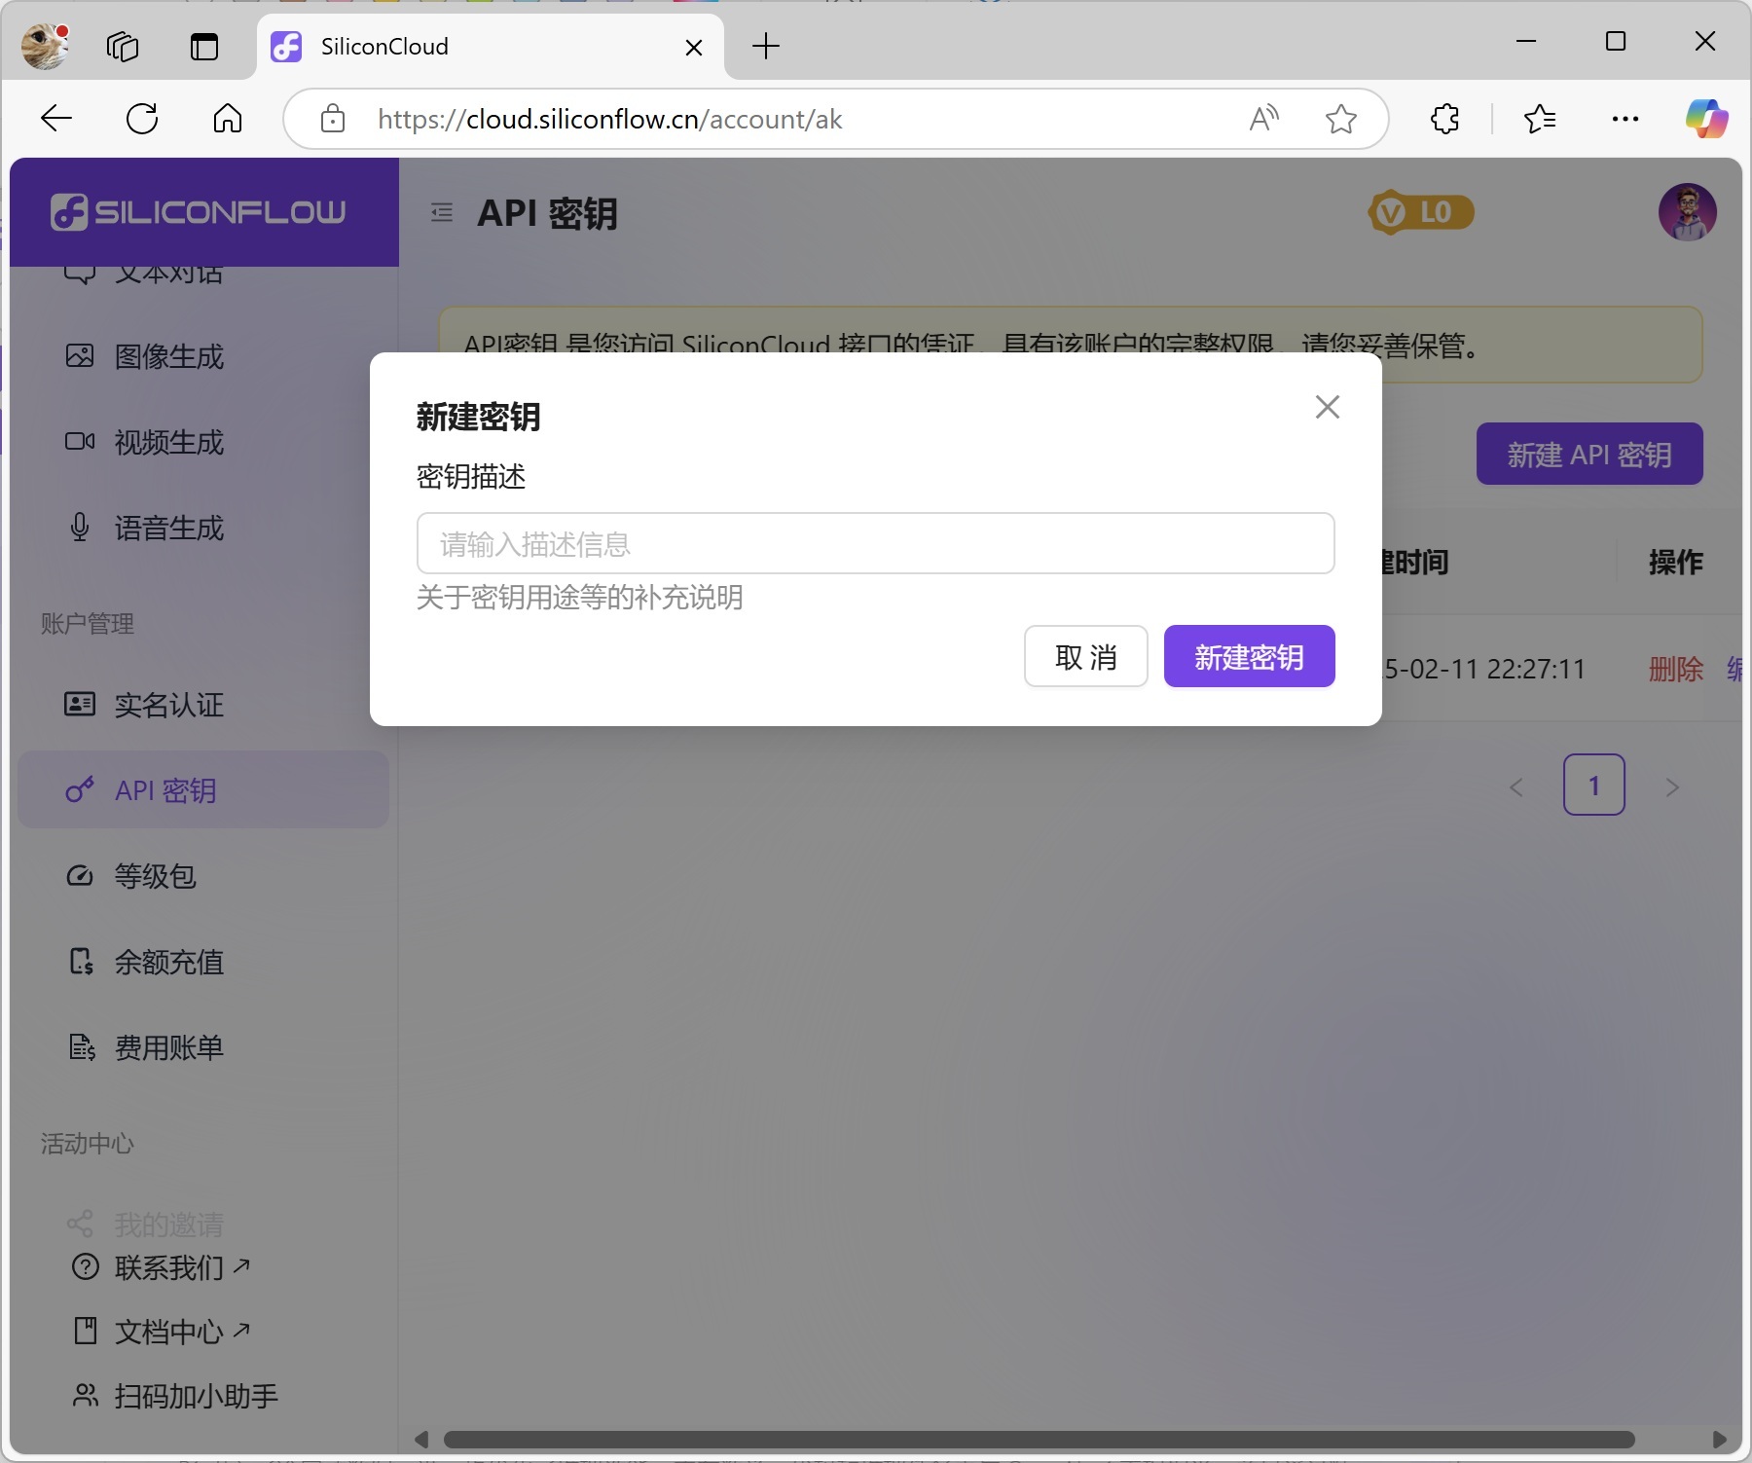This screenshot has height=1463, width=1752.
Task: Click the recharge icon beside 余额充值
Action: click(82, 961)
